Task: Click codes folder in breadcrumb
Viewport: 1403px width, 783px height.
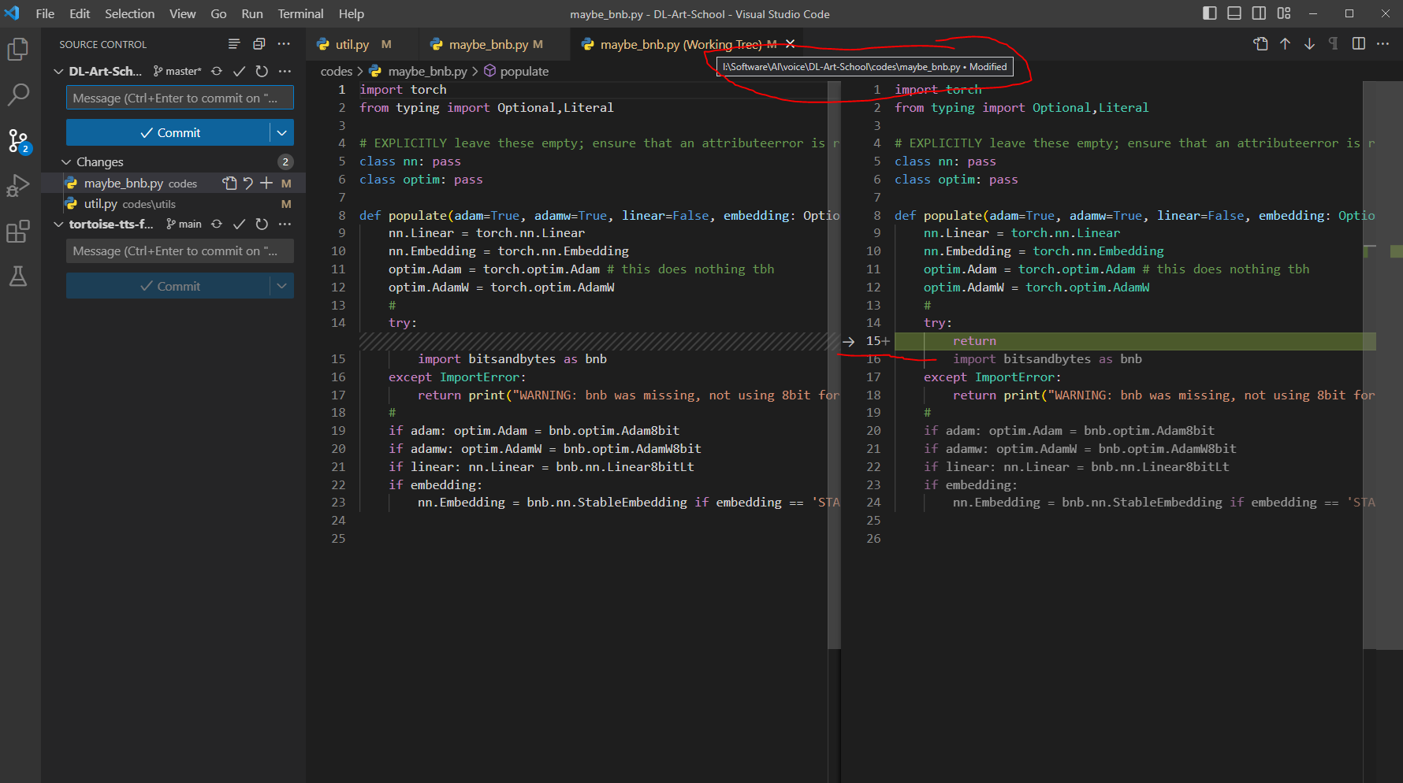Action: pyautogui.click(x=337, y=71)
